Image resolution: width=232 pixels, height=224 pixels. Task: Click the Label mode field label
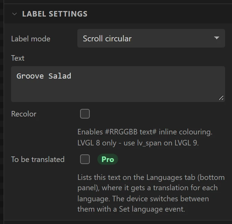[x=31, y=39]
